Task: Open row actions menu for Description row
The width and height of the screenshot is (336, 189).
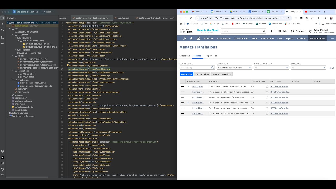Action: [182, 86]
